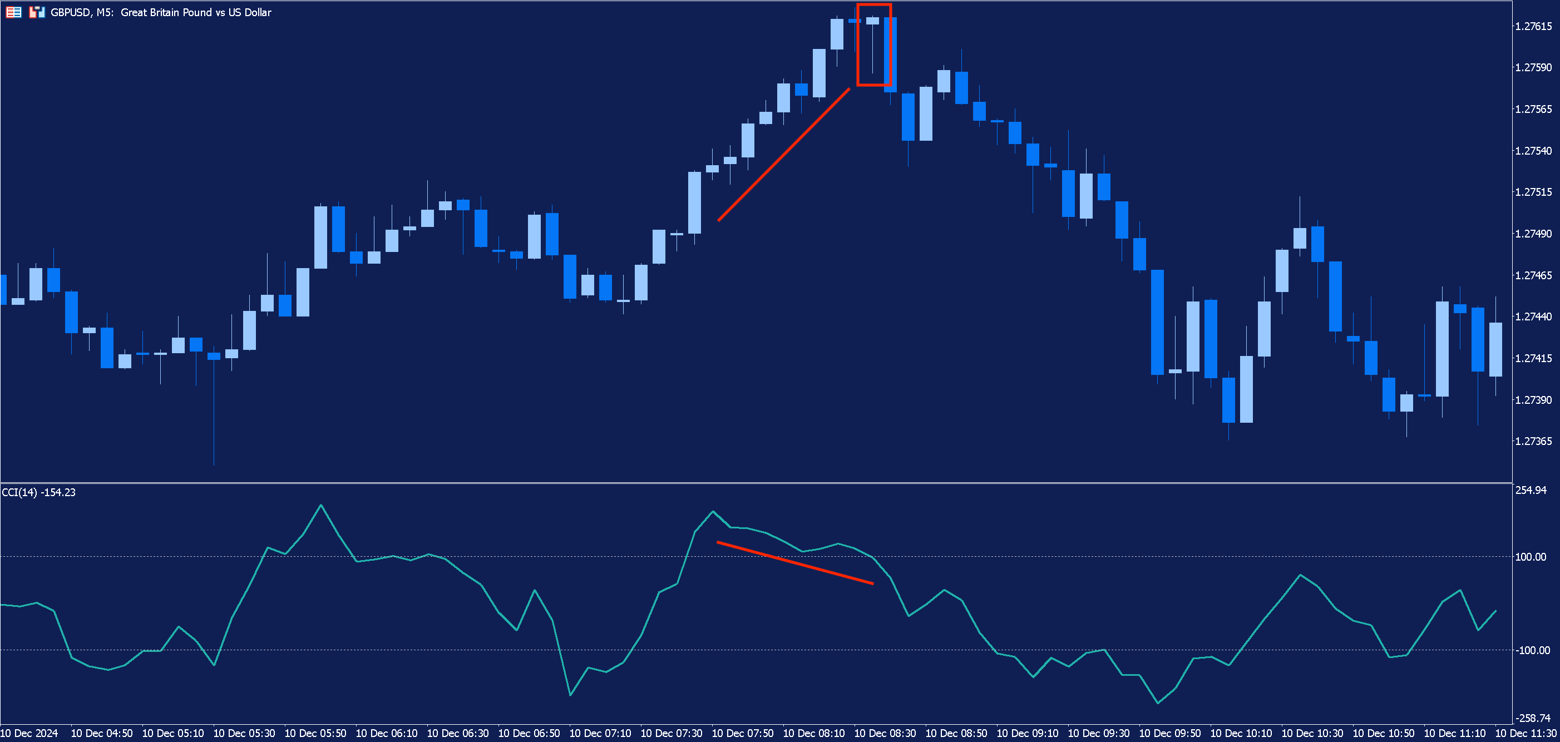Click the 10 Dec 09:30 time label

pos(1099,734)
